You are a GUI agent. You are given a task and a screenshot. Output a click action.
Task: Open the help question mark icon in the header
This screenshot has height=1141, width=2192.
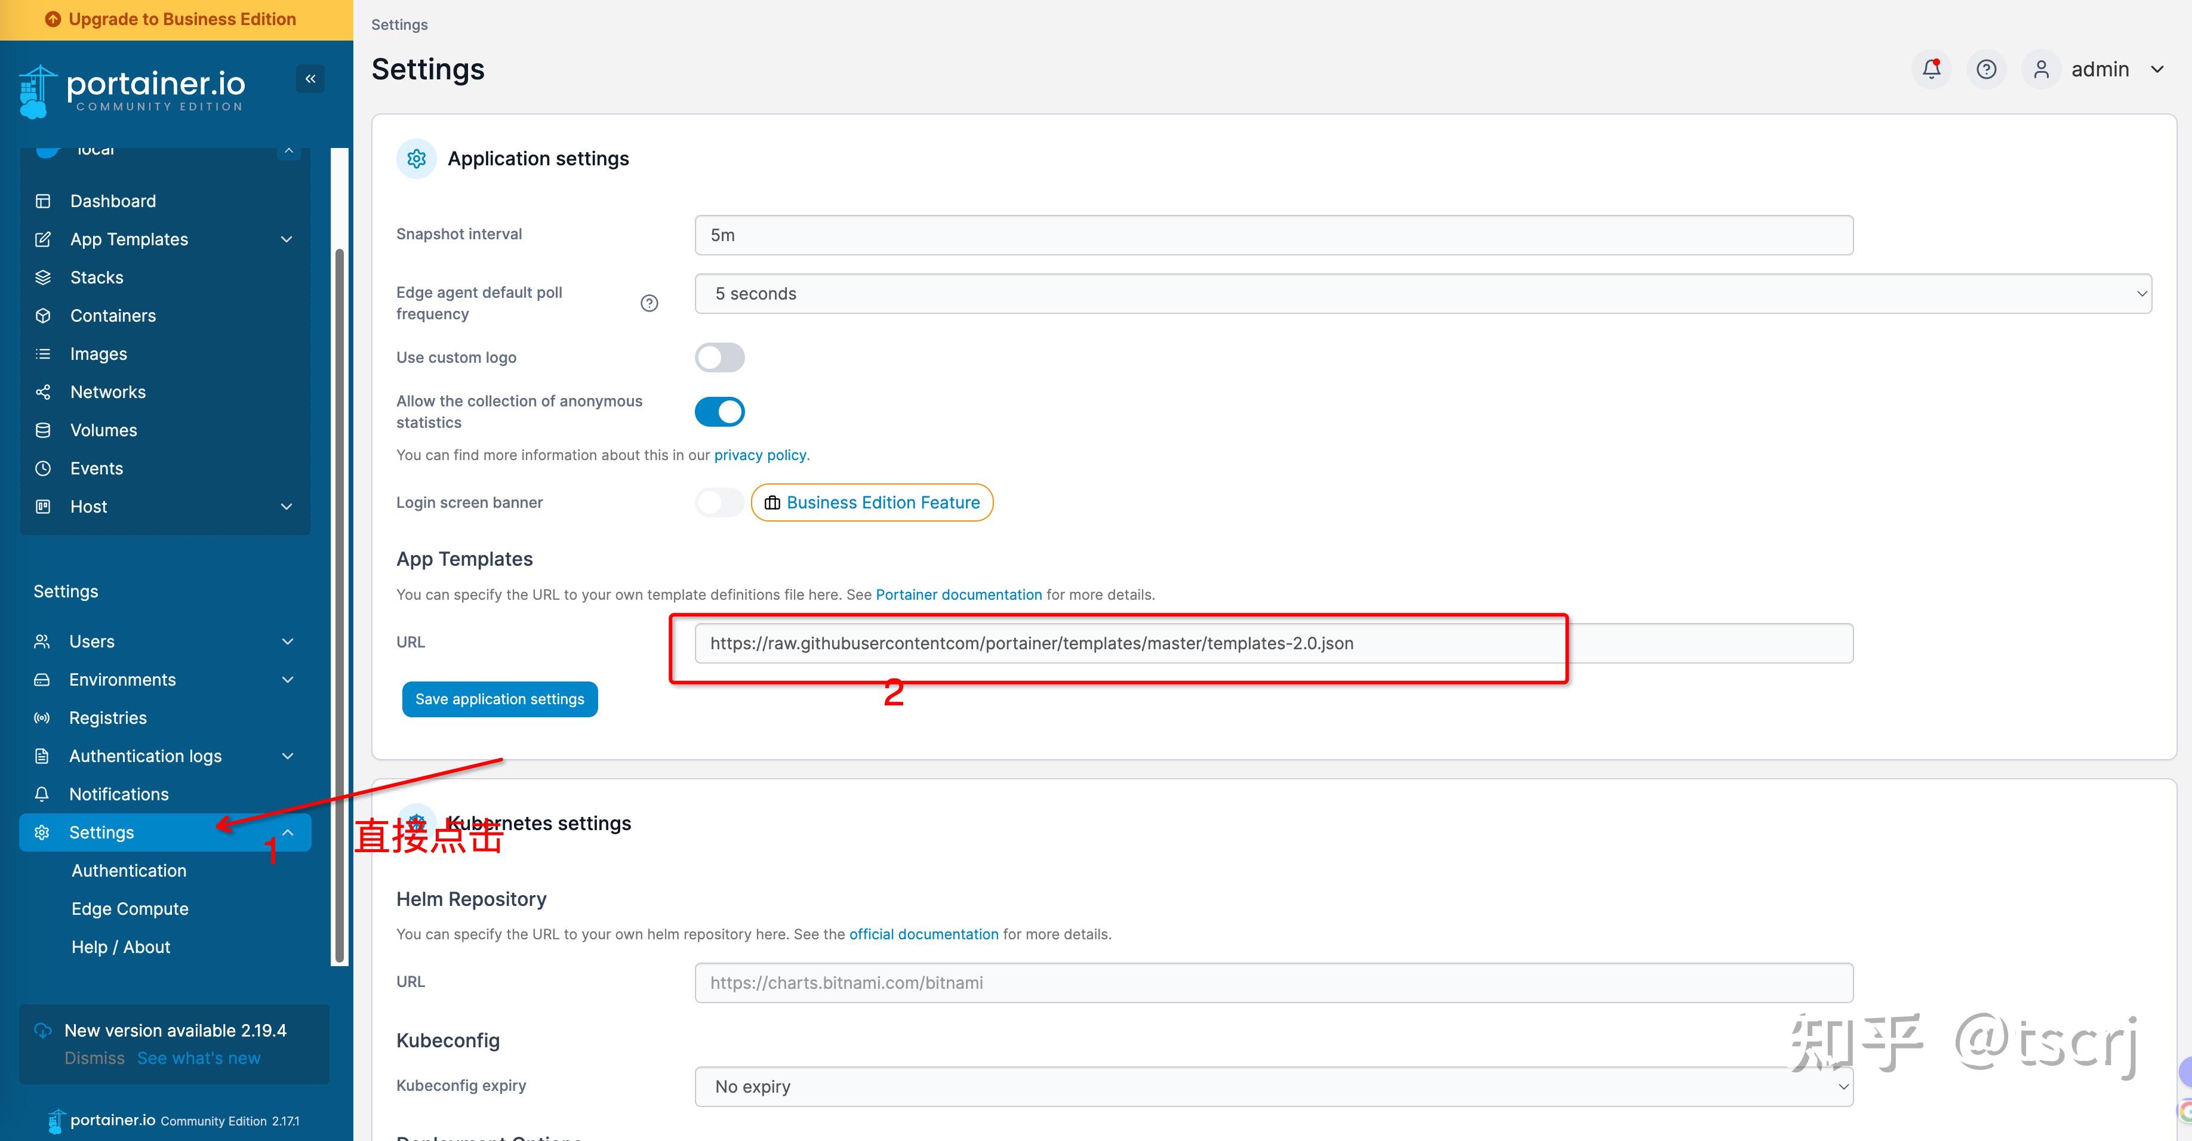(x=1986, y=69)
